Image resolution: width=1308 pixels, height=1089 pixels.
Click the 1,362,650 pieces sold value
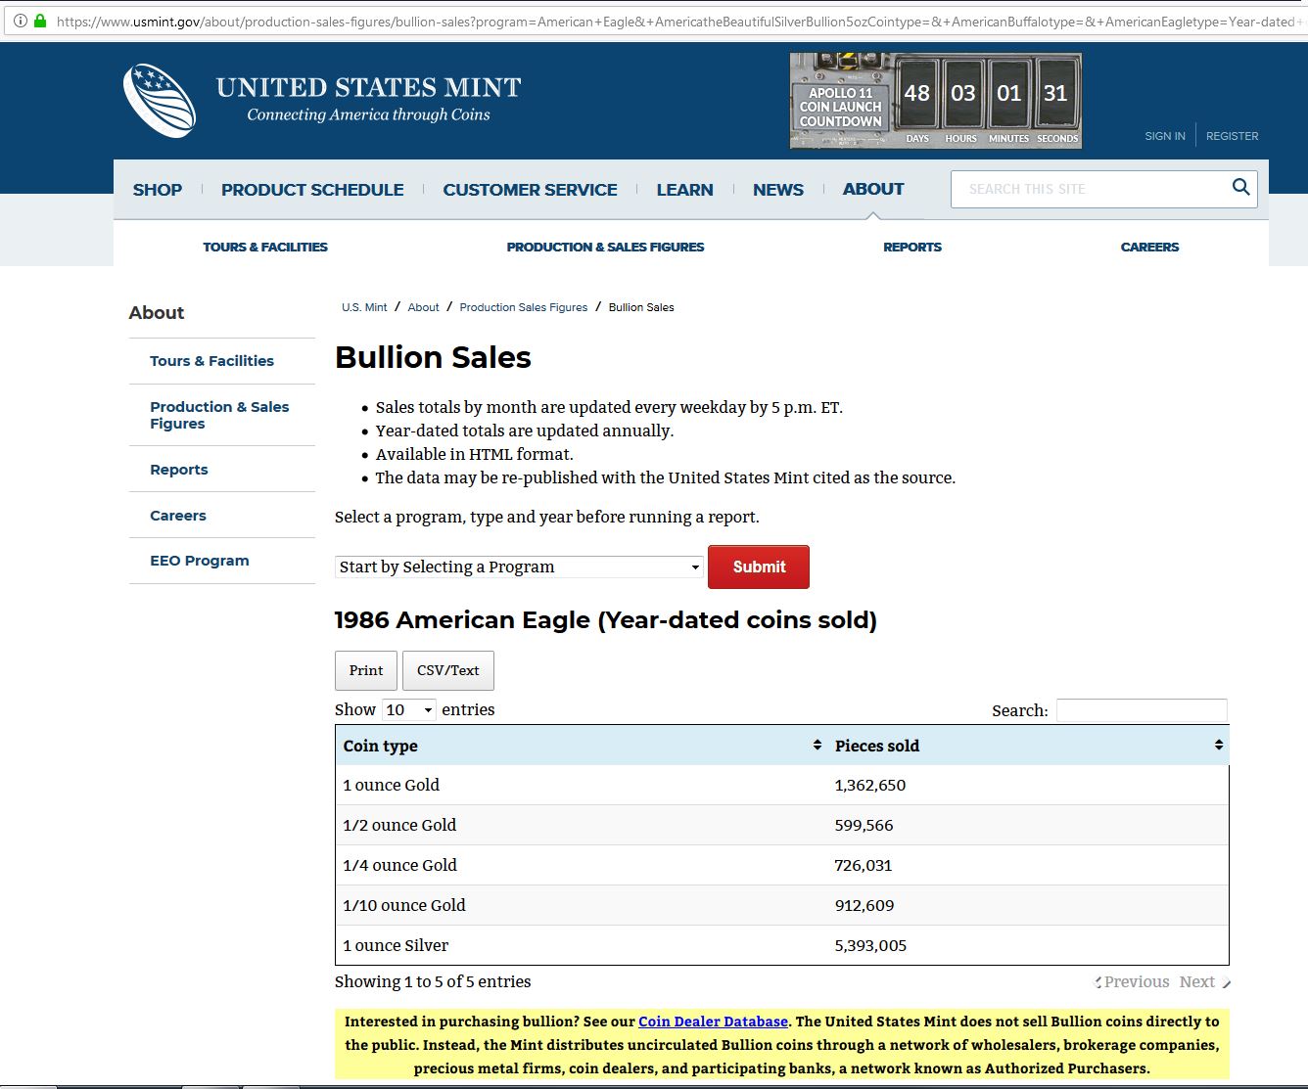pyautogui.click(x=870, y=785)
